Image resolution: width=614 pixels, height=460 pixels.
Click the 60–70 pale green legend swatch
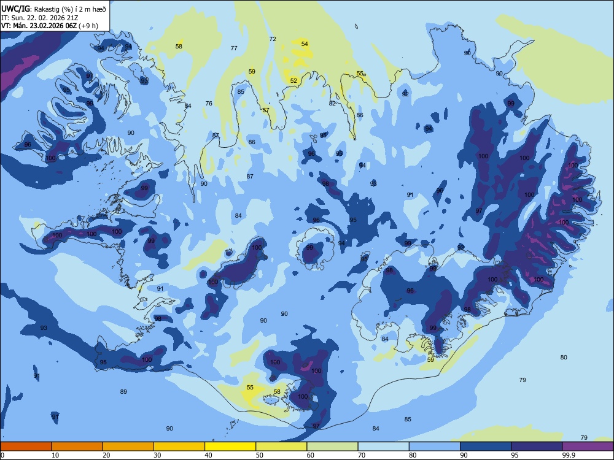point(332,447)
